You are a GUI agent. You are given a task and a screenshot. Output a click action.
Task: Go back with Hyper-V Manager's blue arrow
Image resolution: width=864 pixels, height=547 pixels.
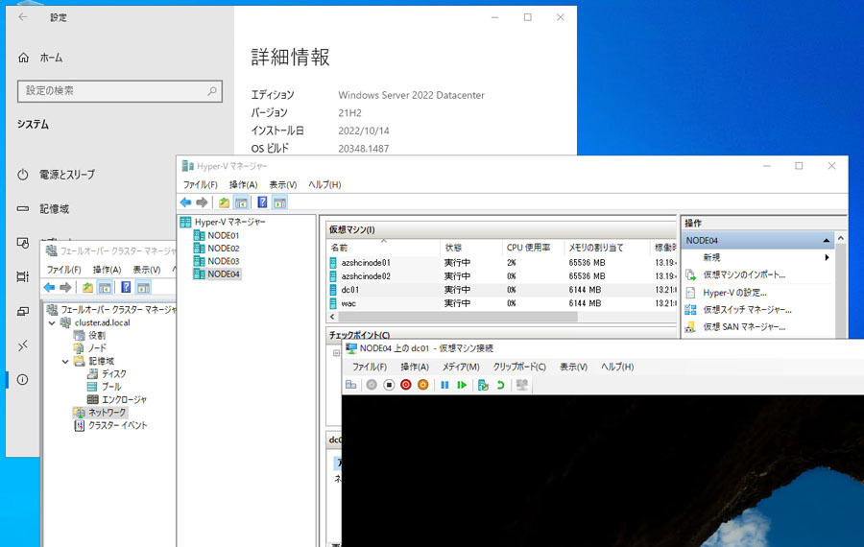point(185,202)
